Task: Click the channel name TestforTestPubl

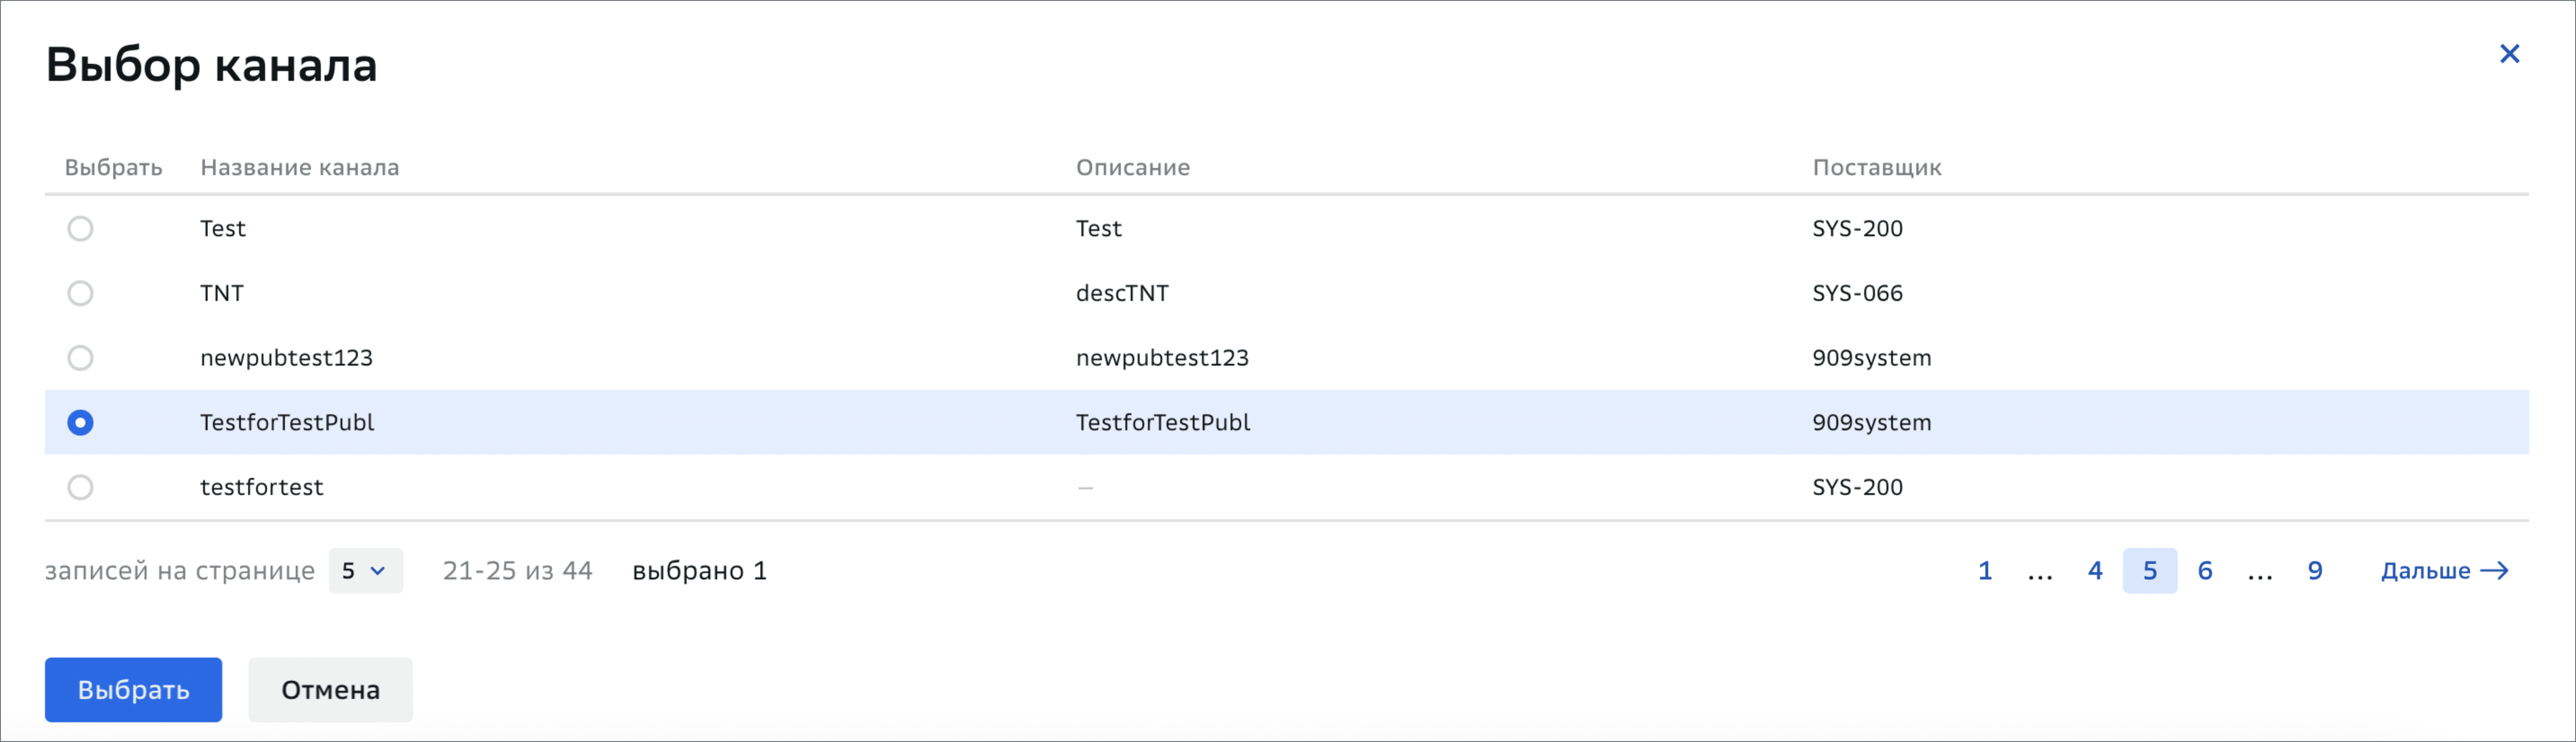Action: click(287, 422)
